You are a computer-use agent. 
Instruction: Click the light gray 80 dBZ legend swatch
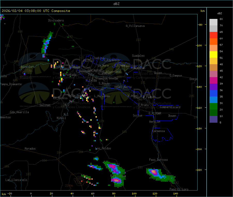(x=213, y=22)
